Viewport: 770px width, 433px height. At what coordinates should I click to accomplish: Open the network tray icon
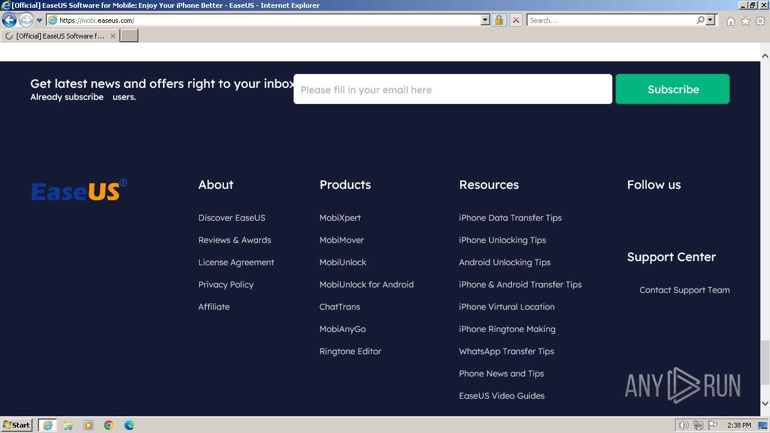point(698,425)
